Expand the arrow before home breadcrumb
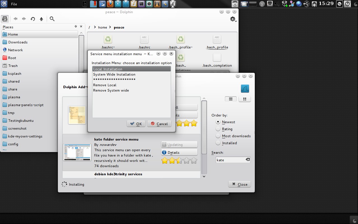This screenshot has width=358, height=224. tap(95, 27)
